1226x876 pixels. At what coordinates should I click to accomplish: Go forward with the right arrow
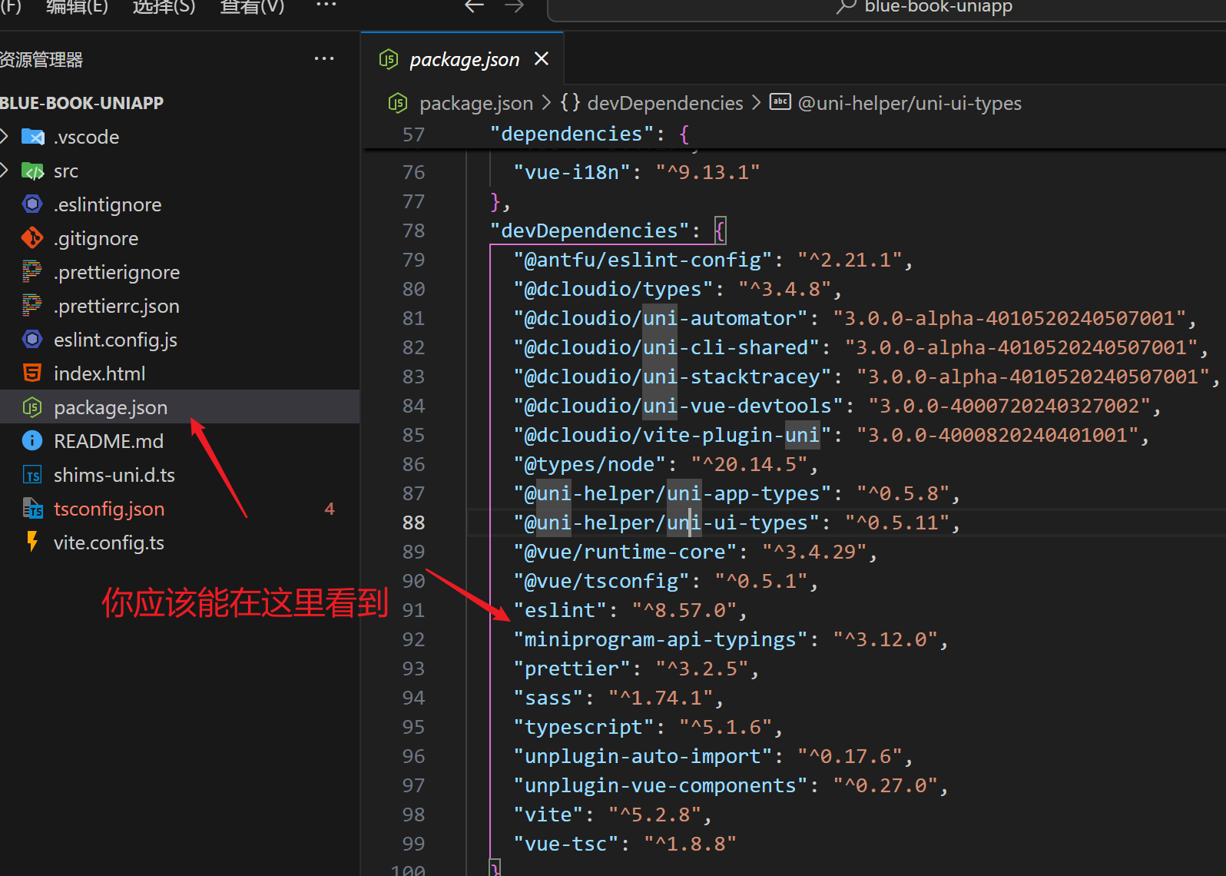[515, 6]
